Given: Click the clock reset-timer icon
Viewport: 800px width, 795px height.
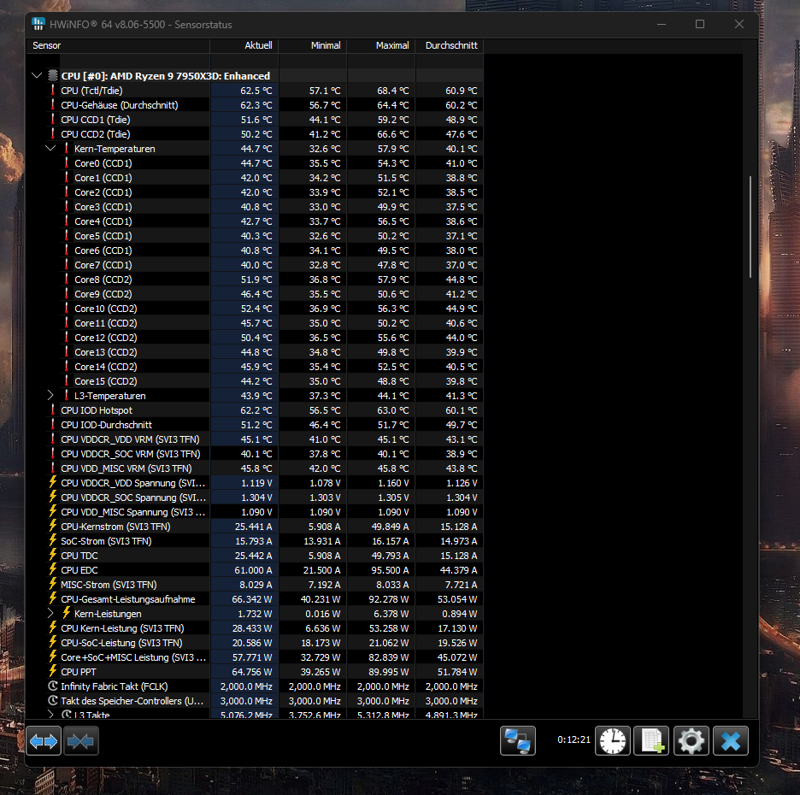Looking at the screenshot, I should [612, 740].
